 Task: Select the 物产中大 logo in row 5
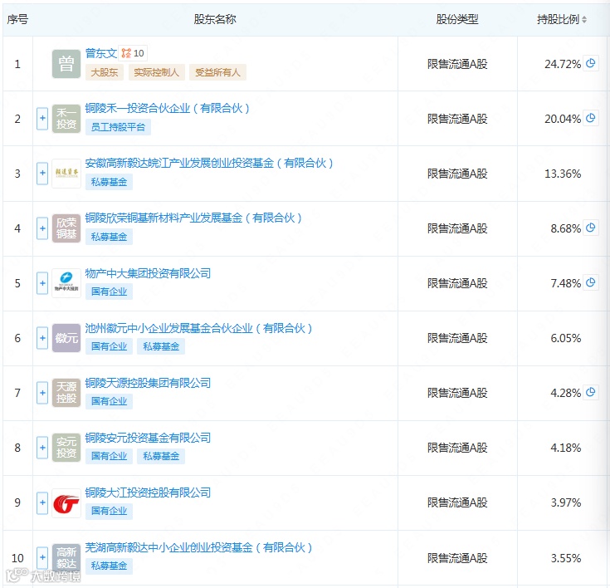(66, 283)
